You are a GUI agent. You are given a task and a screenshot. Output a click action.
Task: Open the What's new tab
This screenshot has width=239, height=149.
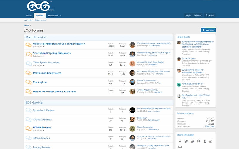(x=53, y=15)
